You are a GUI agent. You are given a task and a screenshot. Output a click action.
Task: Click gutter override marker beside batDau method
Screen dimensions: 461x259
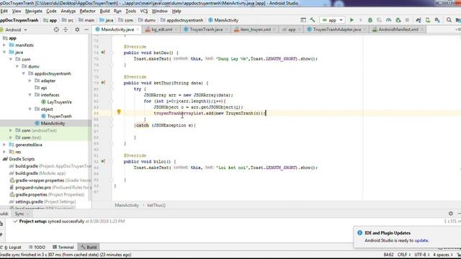103,53
